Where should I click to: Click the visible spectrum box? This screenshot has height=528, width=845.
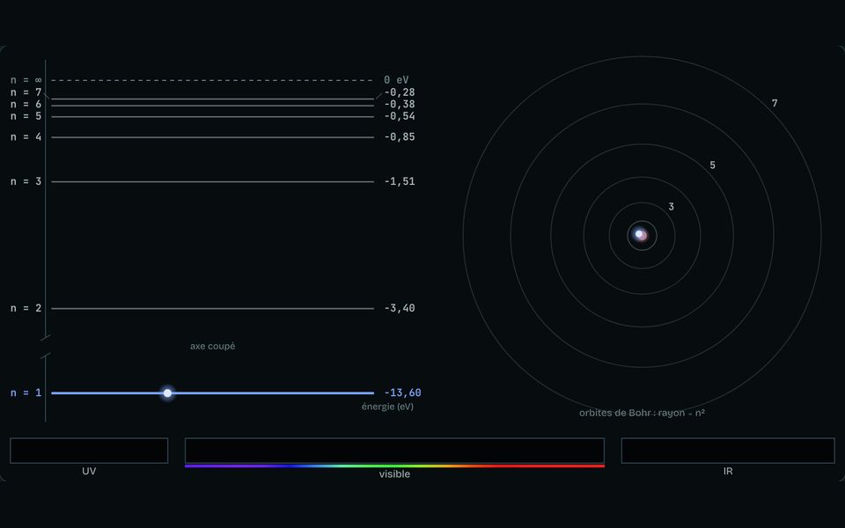coord(394,451)
